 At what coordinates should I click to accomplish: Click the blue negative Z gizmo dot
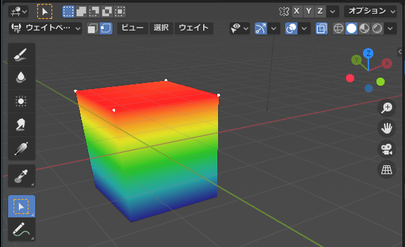[369, 88]
